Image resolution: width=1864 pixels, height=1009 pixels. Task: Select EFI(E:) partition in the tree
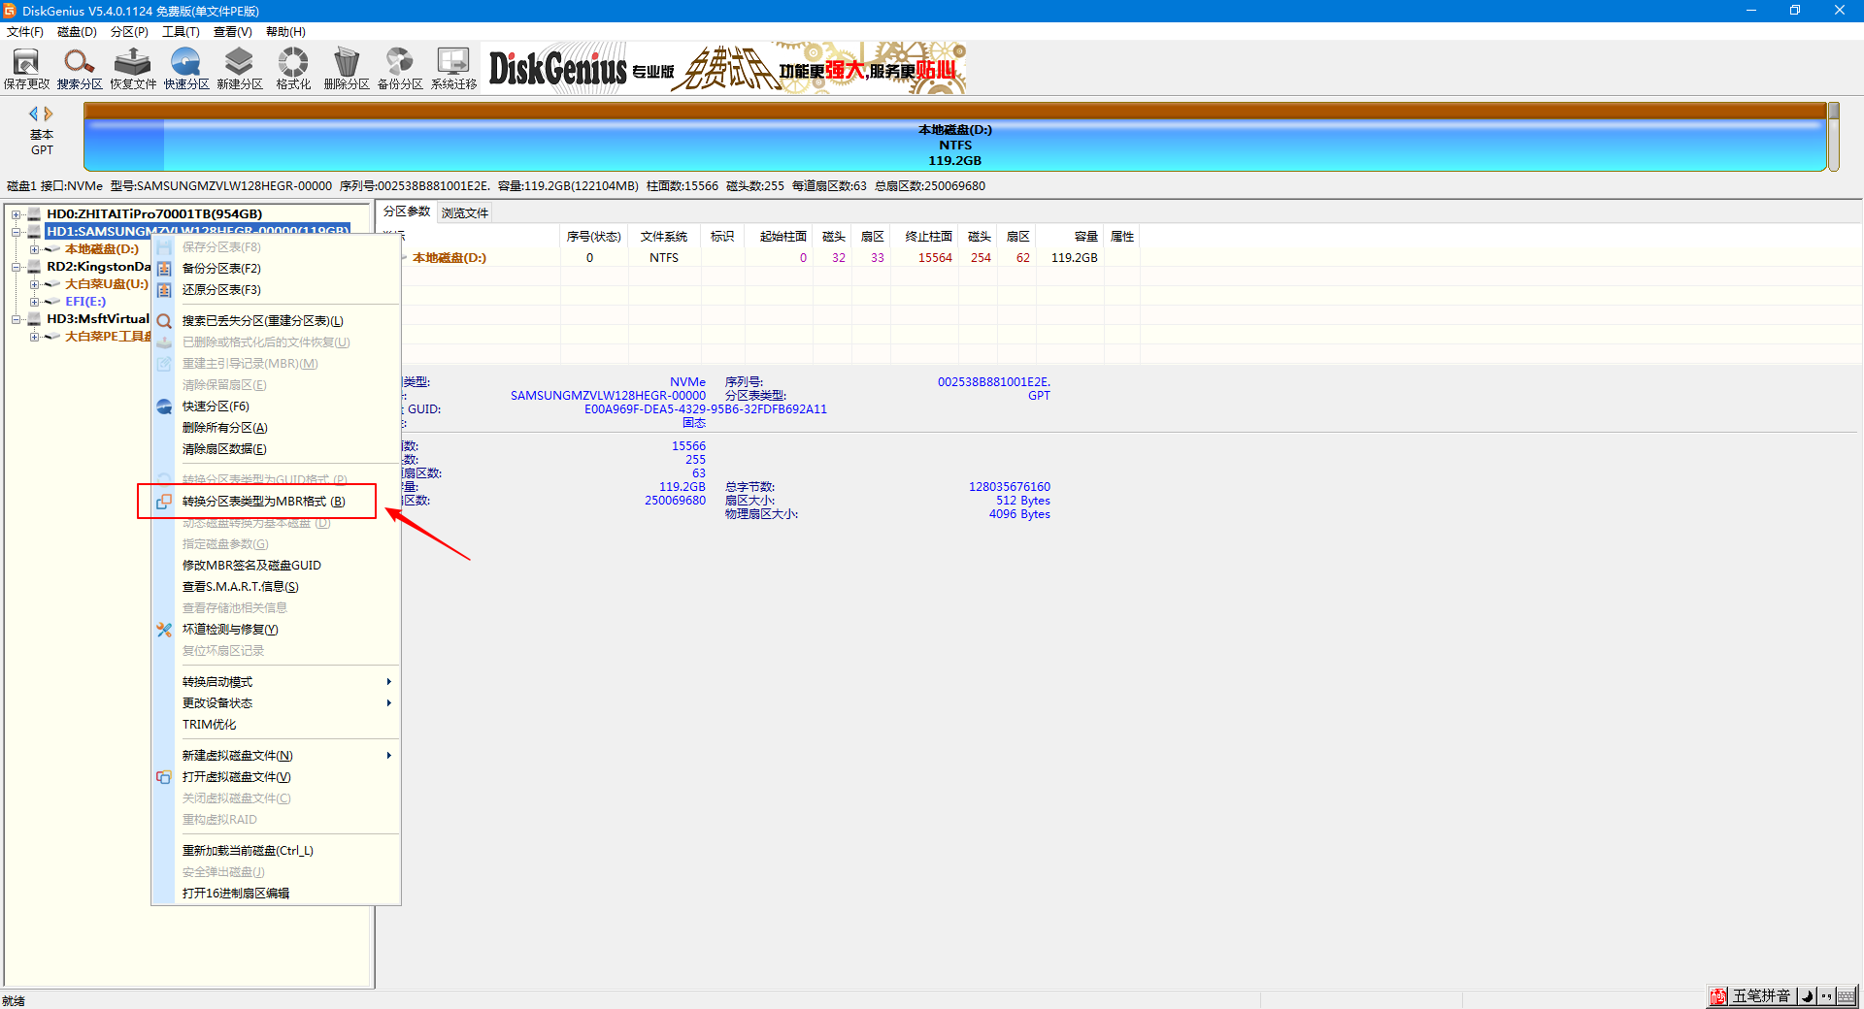click(85, 302)
